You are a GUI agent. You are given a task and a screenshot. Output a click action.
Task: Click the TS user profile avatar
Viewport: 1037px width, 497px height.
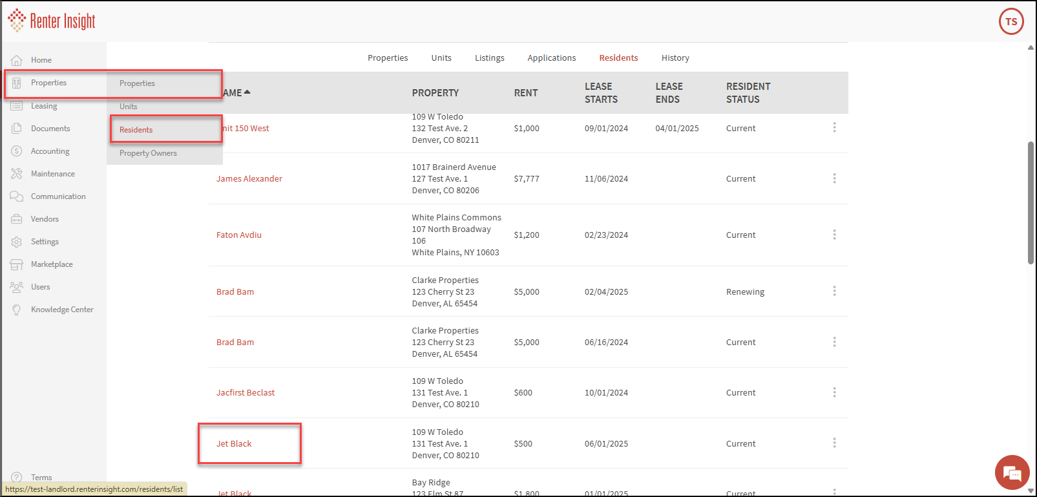(x=1011, y=21)
